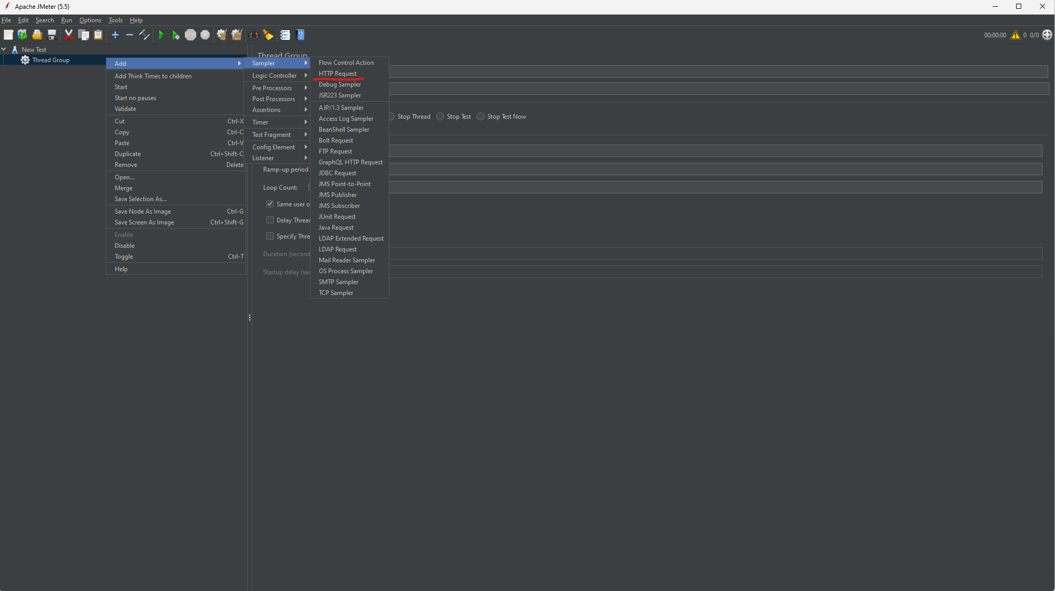
Task: Click the yellow warning log indicator
Action: 1016,35
